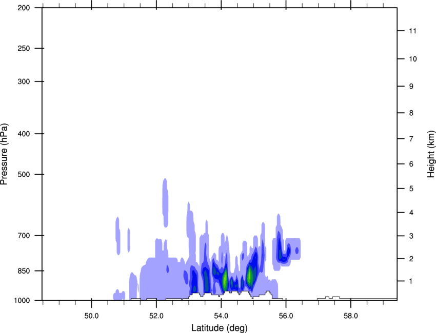Pick the 10 km height label
436x333 pixels.
click(x=412, y=59)
